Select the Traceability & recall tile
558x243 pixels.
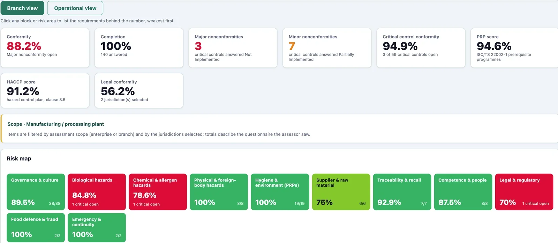(402, 192)
